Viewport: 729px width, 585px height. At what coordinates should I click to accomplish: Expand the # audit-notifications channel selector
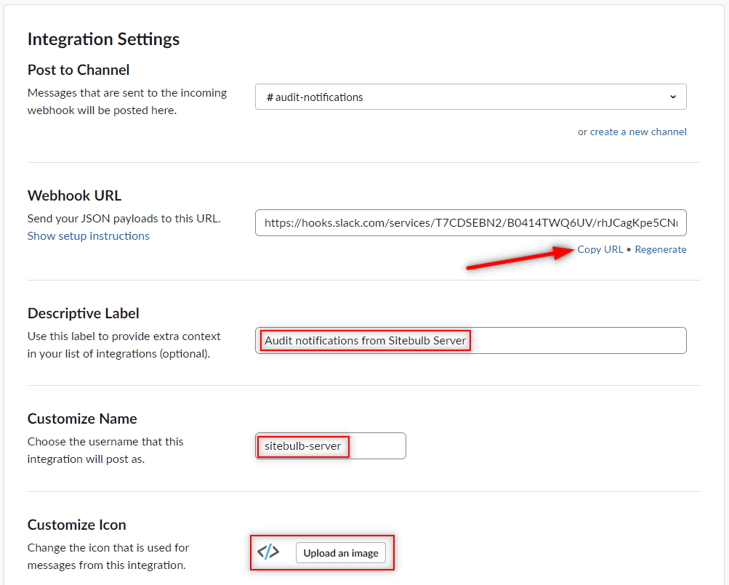coord(470,97)
